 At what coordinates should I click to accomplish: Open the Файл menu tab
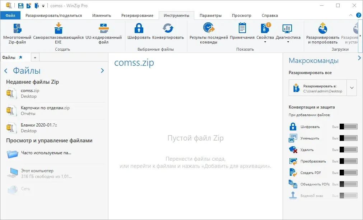[x=10, y=15]
